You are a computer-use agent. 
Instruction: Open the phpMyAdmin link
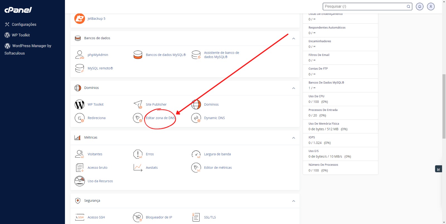click(98, 55)
